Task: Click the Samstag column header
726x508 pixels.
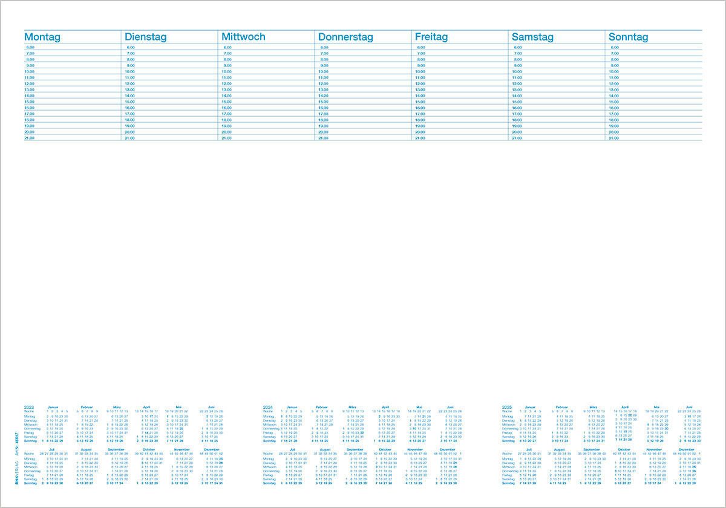Action: [532, 37]
